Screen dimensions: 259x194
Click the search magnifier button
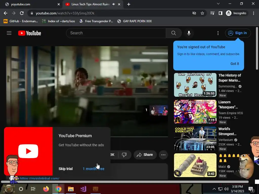(x=174, y=33)
